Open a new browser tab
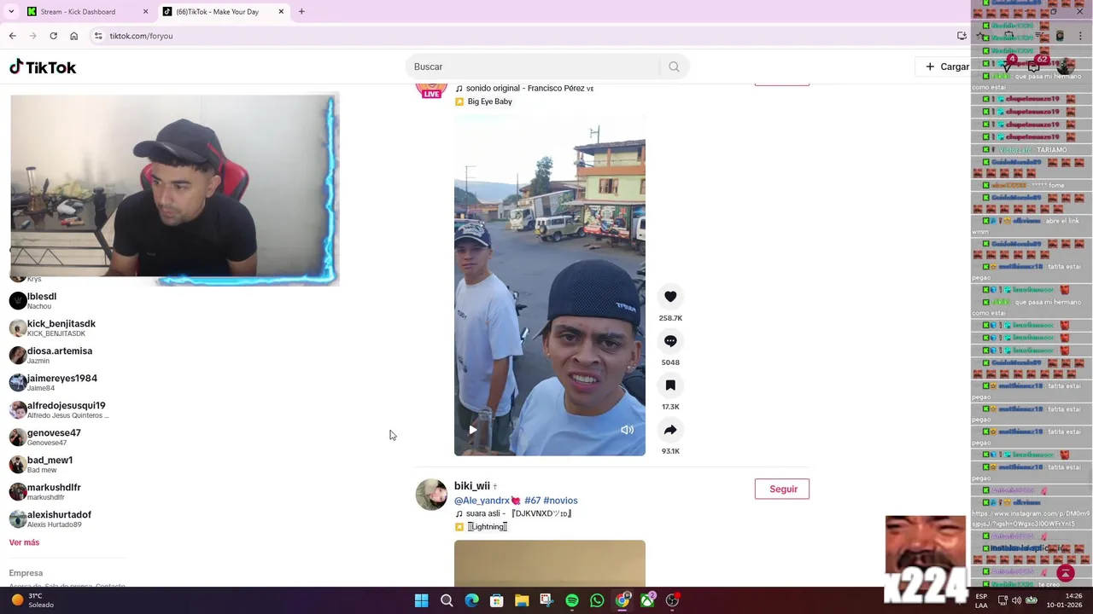 click(301, 12)
